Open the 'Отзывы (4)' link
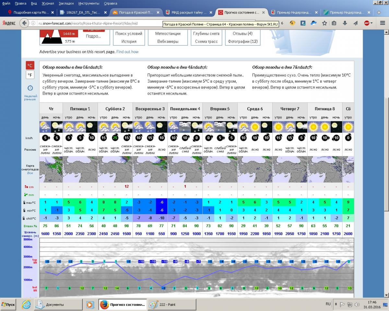 tap(242, 33)
